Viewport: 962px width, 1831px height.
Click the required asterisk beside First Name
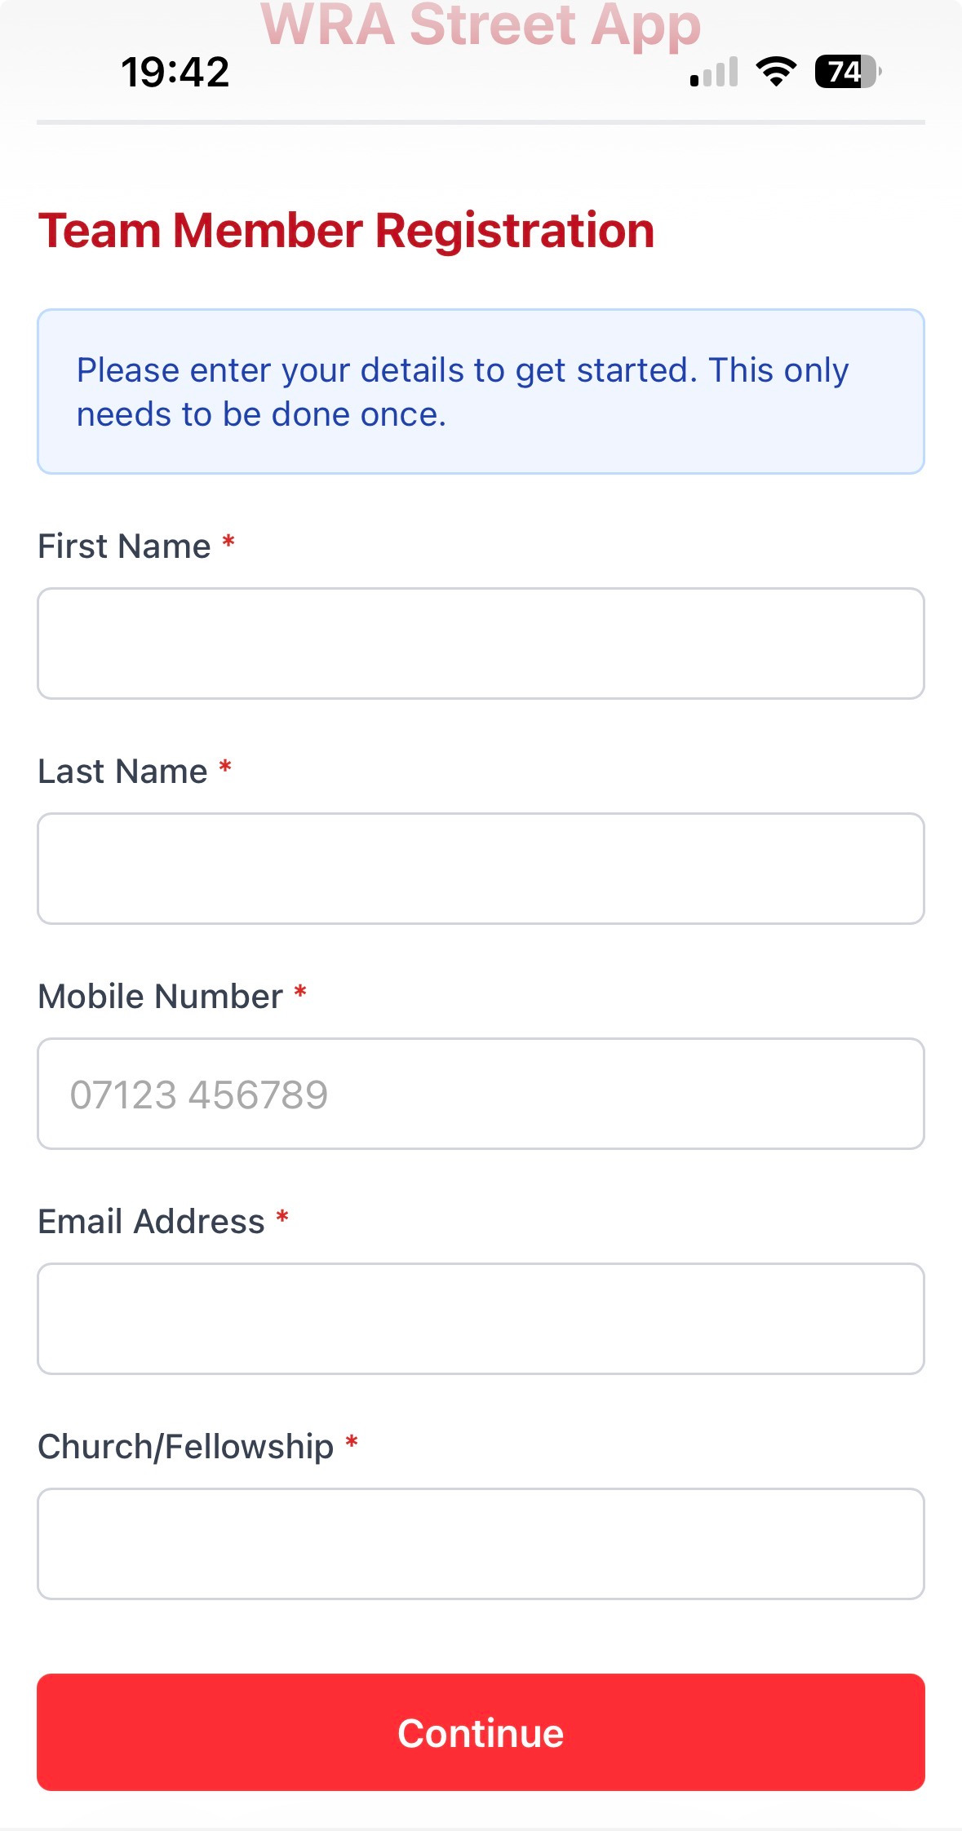coord(228,542)
